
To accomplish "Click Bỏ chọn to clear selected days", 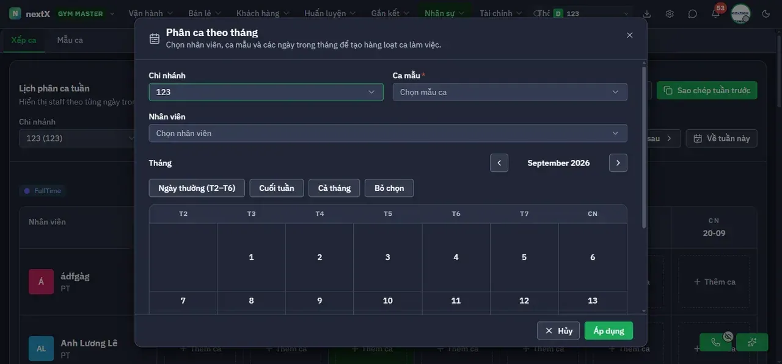I will tap(389, 188).
